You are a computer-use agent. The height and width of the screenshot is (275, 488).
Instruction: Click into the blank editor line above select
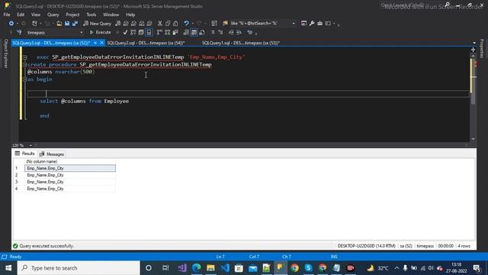pos(248,93)
